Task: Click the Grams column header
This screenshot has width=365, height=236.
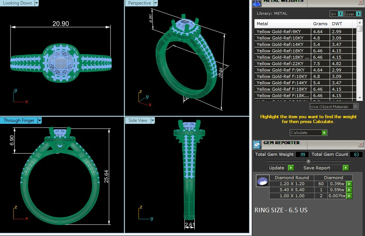Action: click(320, 24)
